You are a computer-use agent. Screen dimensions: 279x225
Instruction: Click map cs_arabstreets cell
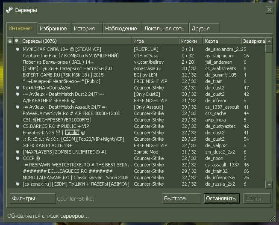(x=220, y=68)
